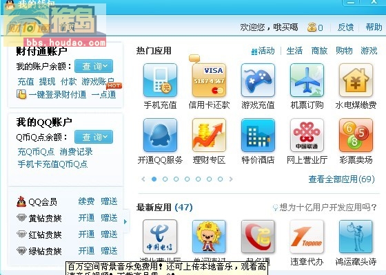Open the 中国联通 网上营业厅 icon

pyautogui.click(x=307, y=135)
